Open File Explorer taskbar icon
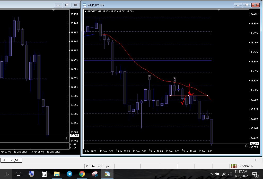The width and height of the screenshot is (263, 179). click(x=57, y=174)
